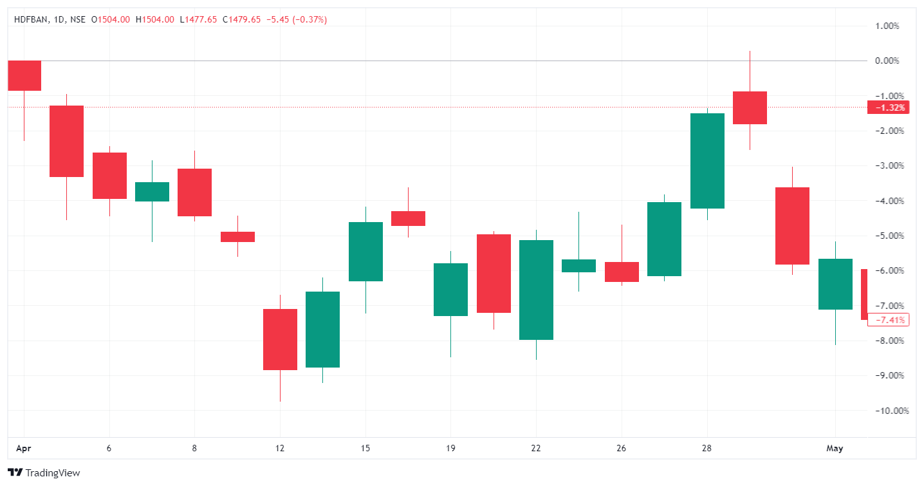
Task: Select the green candle above date 15
Action: click(x=365, y=252)
